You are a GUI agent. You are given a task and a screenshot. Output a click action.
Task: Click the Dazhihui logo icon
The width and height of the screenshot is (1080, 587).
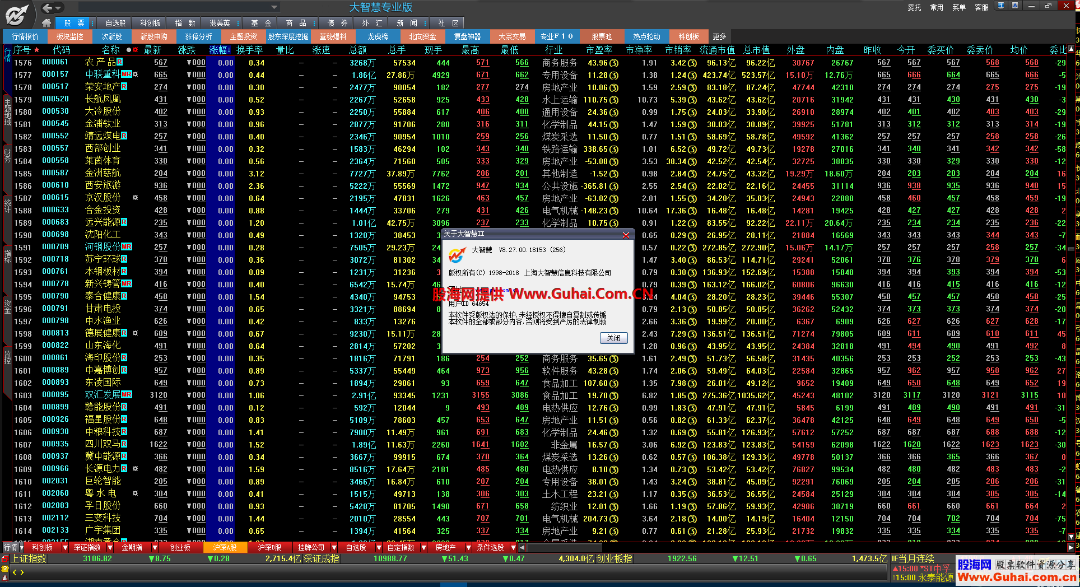(x=17, y=15)
